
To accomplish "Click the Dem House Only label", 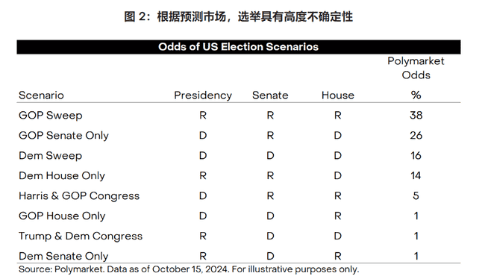I will click(62, 176).
